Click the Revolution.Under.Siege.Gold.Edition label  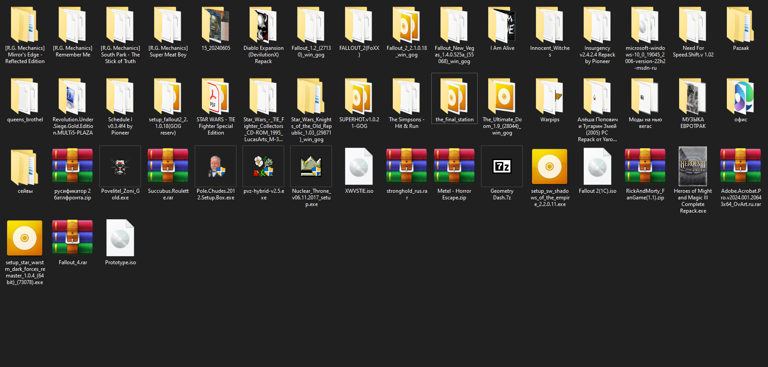(72, 126)
